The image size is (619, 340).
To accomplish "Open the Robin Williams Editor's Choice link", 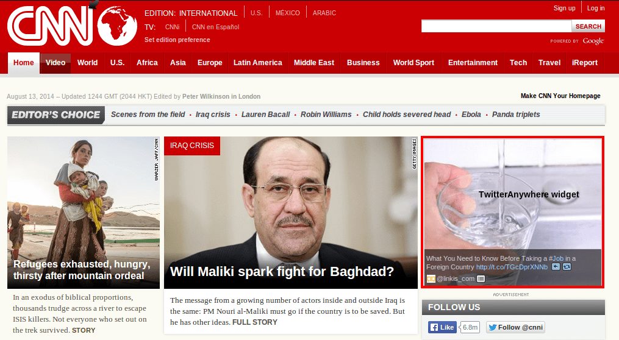I will tap(326, 115).
